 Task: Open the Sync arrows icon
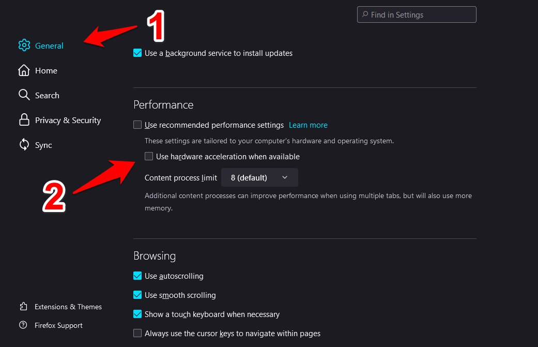pos(24,144)
